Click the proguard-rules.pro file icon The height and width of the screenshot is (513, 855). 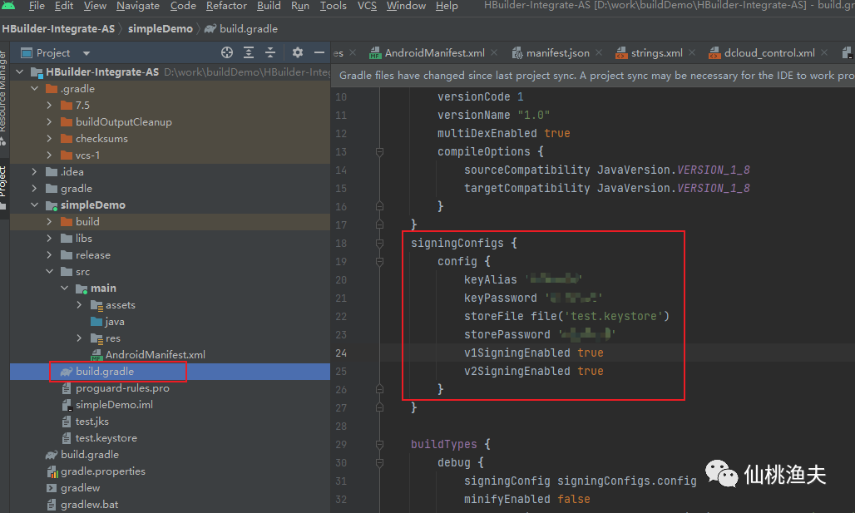(67, 388)
